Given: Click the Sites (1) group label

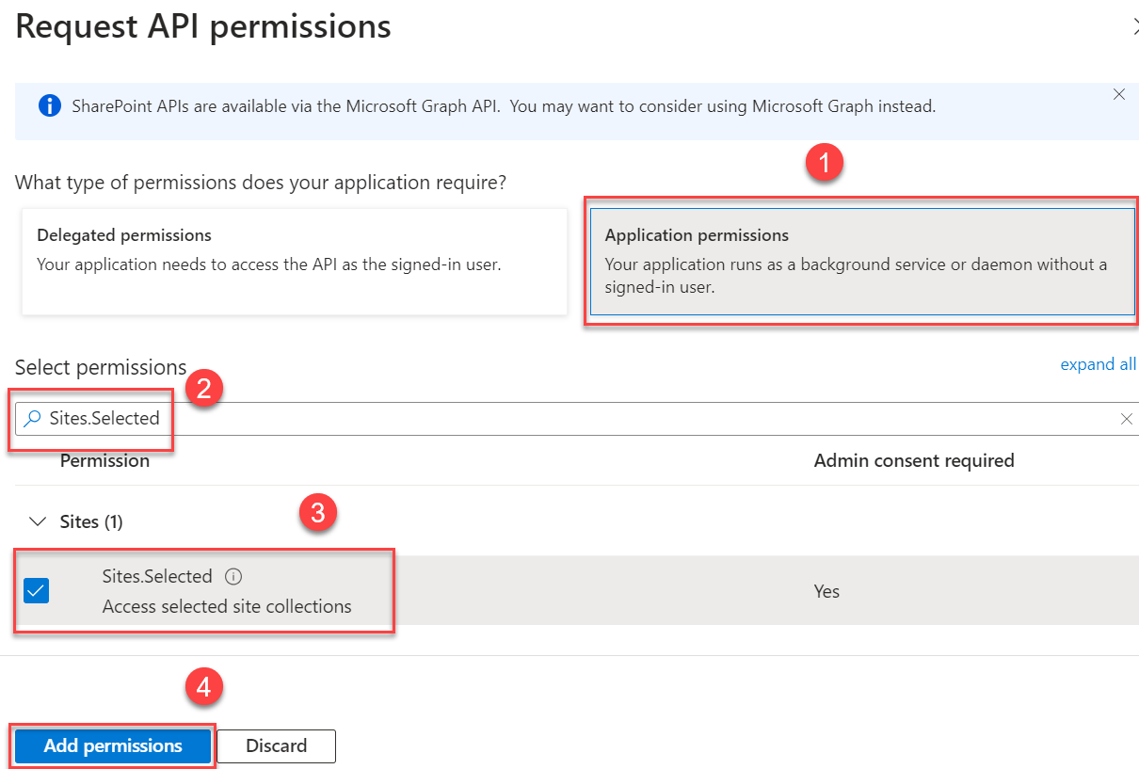Looking at the screenshot, I should 91,521.
